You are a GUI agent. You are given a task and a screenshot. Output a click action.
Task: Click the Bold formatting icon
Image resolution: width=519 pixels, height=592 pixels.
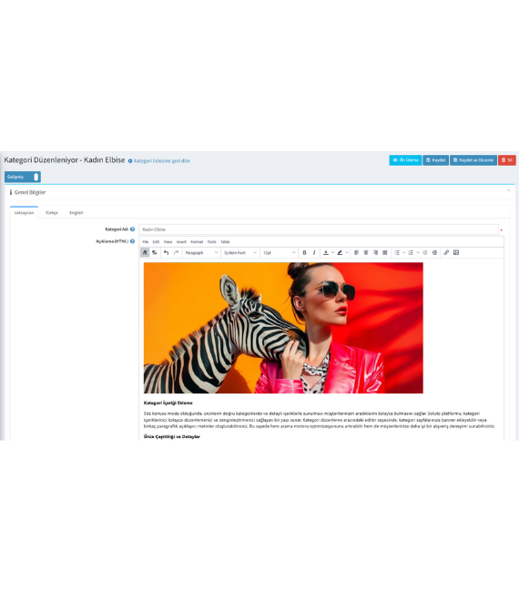(304, 252)
